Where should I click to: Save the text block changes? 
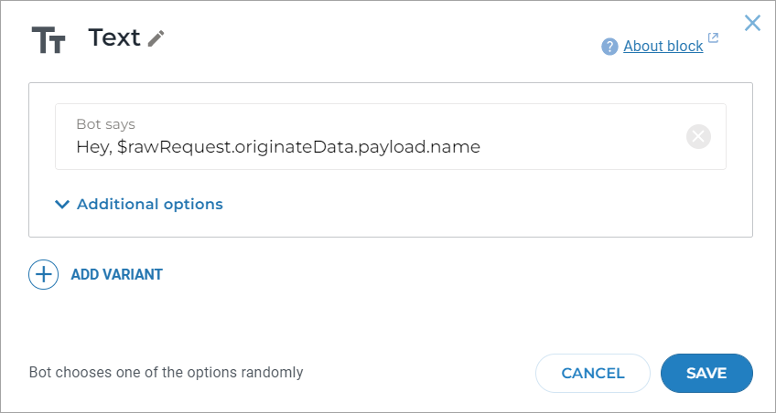tap(706, 373)
